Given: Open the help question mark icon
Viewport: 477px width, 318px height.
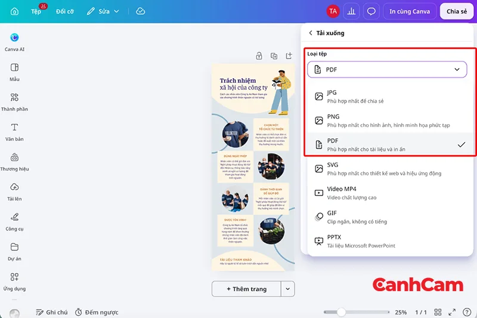Looking at the screenshot, I should pyautogui.click(x=467, y=312).
